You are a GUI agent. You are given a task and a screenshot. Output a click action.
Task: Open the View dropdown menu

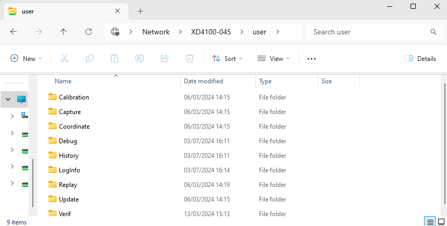(x=274, y=59)
